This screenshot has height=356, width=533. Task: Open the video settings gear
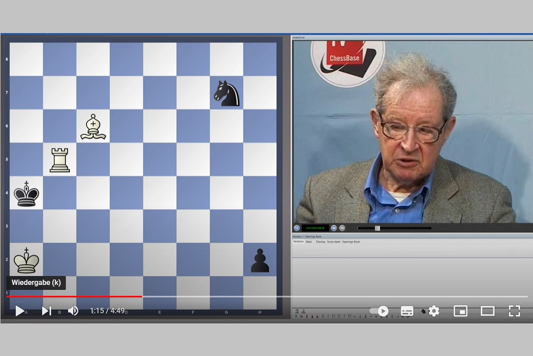(x=434, y=311)
